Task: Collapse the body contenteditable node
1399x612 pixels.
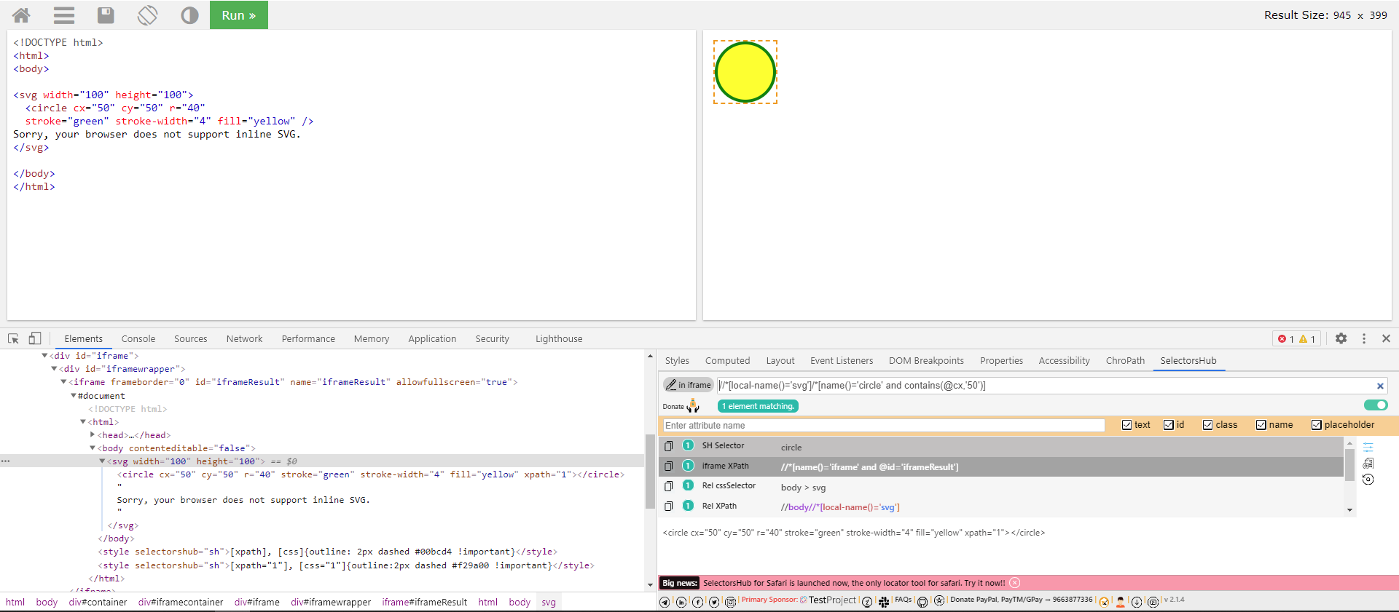Action: coord(92,448)
